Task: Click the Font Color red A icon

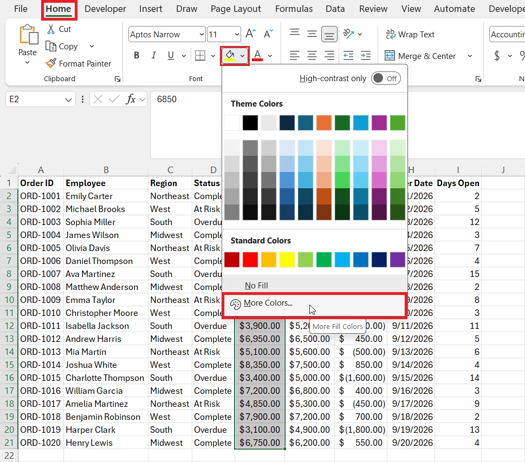Action: 257,56
